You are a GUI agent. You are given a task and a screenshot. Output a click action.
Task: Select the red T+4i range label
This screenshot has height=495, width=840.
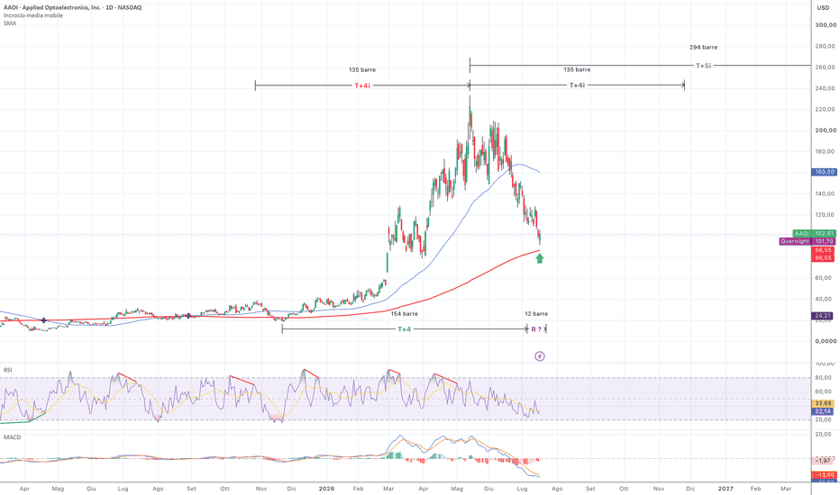(x=362, y=85)
